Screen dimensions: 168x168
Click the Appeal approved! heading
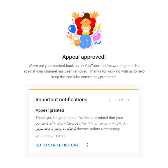[84, 57]
